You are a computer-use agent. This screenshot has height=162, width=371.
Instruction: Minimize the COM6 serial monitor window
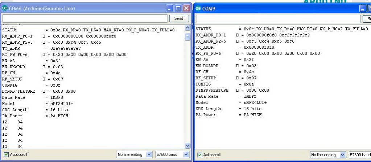point(170,9)
